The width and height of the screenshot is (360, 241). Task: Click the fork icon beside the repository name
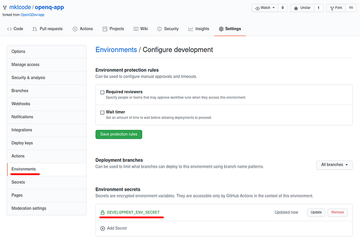(x=4, y=8)
